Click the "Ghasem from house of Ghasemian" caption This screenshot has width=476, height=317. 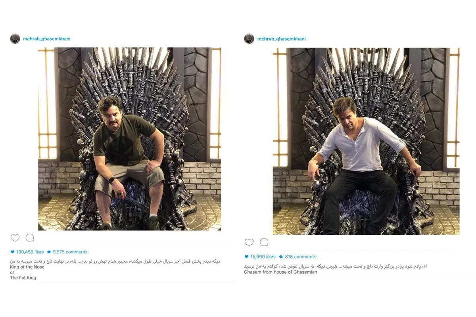point(280,272)
